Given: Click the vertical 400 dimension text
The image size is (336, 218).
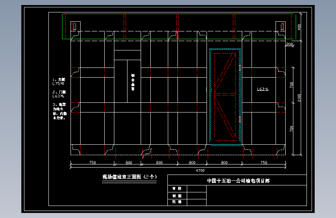Looking at the screenshot, I should 299,27.
